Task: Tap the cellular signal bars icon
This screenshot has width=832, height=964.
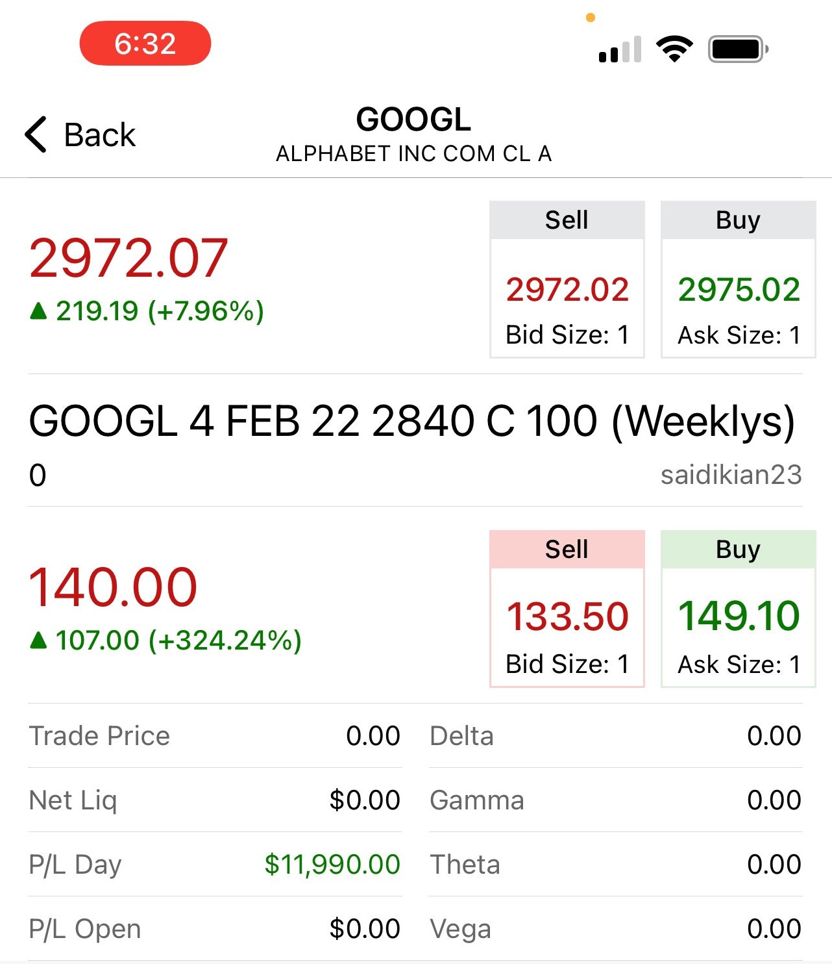Action: pyautogui.click(x=620, y=49)
